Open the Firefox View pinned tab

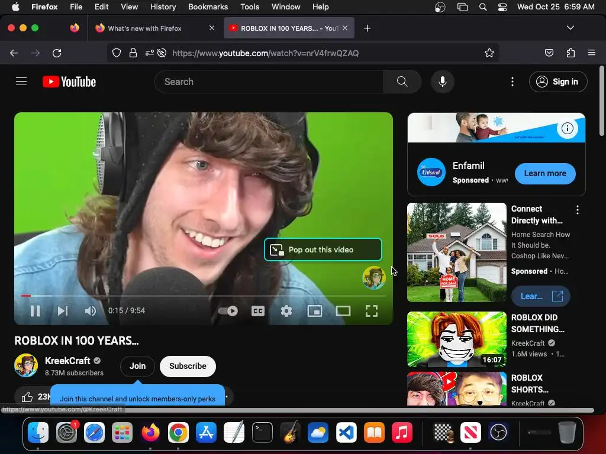(x=75, y=28)
